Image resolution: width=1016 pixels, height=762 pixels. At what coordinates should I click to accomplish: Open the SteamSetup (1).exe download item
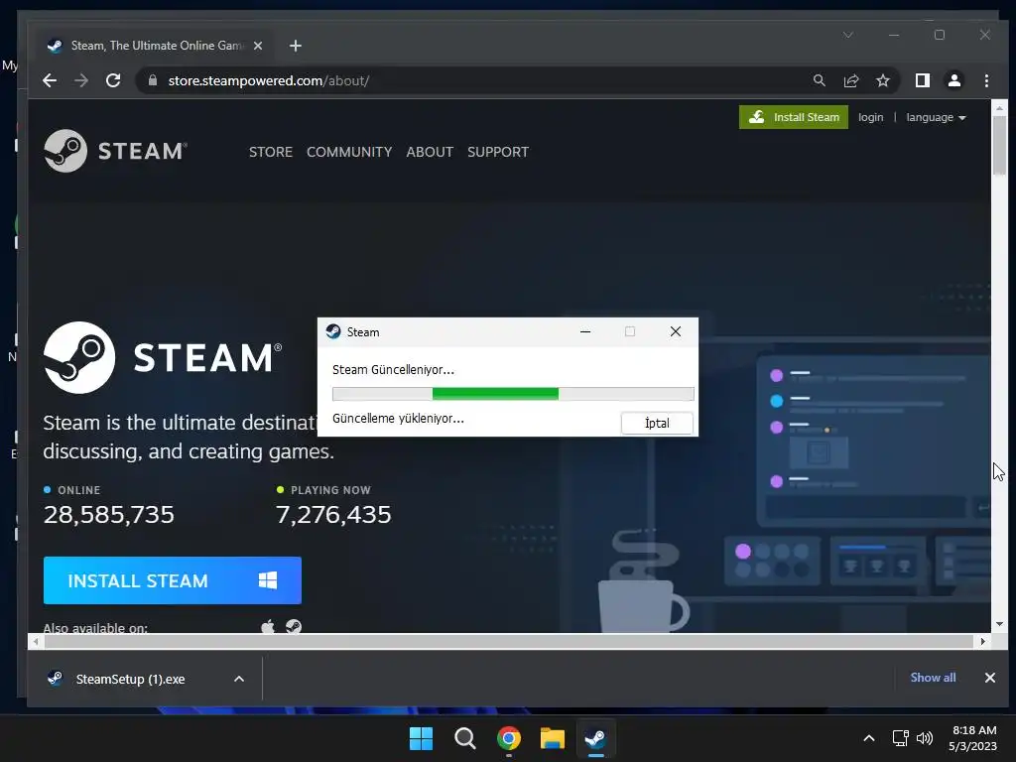[130, 679]
